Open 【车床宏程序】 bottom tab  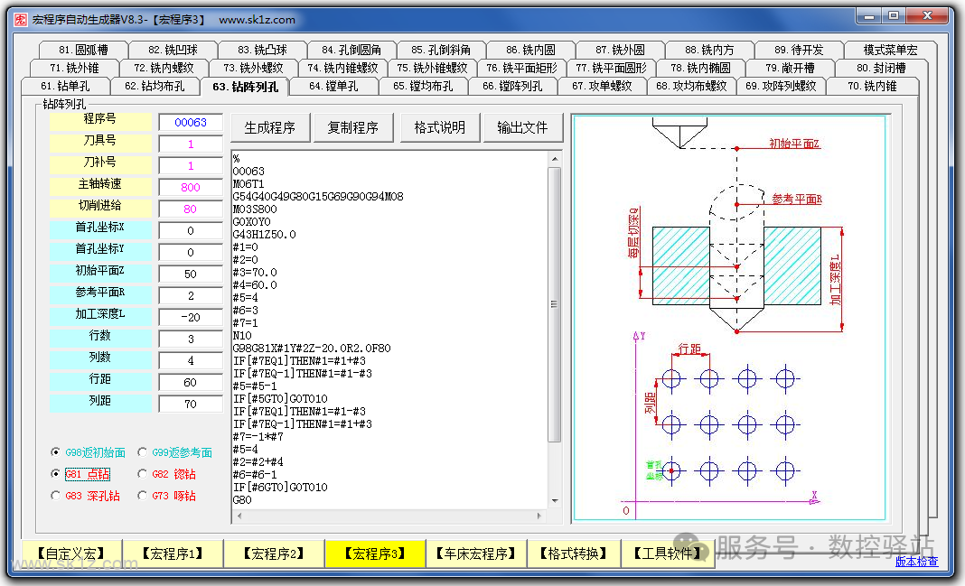[x=476, y=553]
